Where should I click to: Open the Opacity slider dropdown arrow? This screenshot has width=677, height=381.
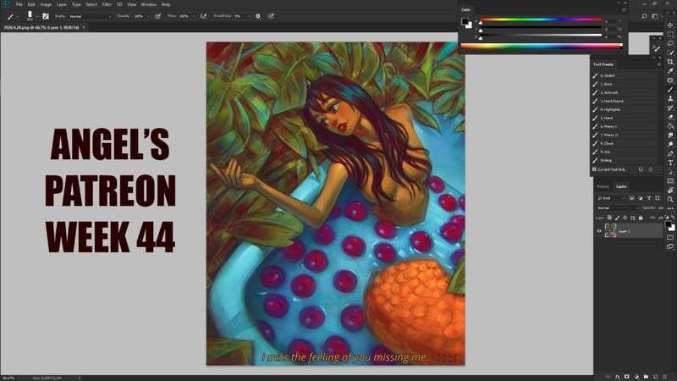(147, 16)
